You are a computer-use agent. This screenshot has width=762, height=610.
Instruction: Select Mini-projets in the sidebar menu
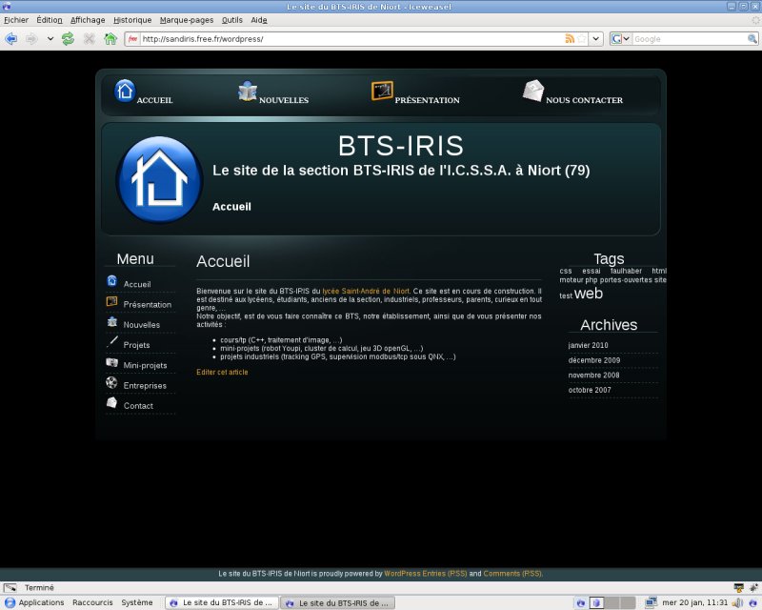[145, 365]
